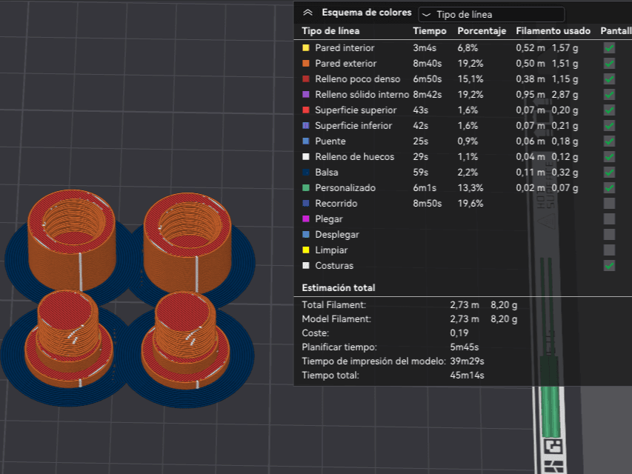
Task: Select the Superficie superior row label
Action: pyautogui.click(x=356, y=110)
